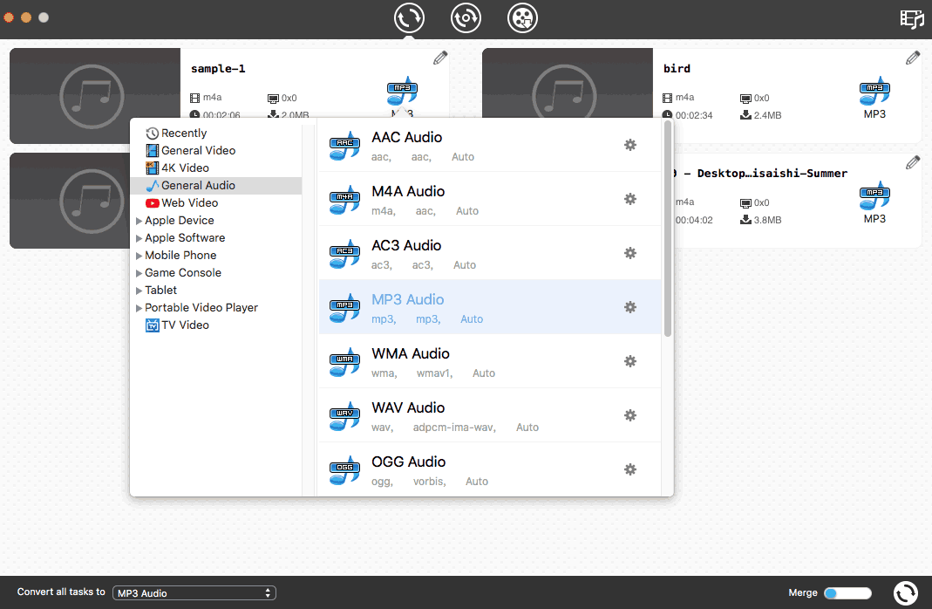The width and height of the screenshot is (932, 609).
Task: Open the video downloader toolbar icon
Action: click(x=522, y=17)
